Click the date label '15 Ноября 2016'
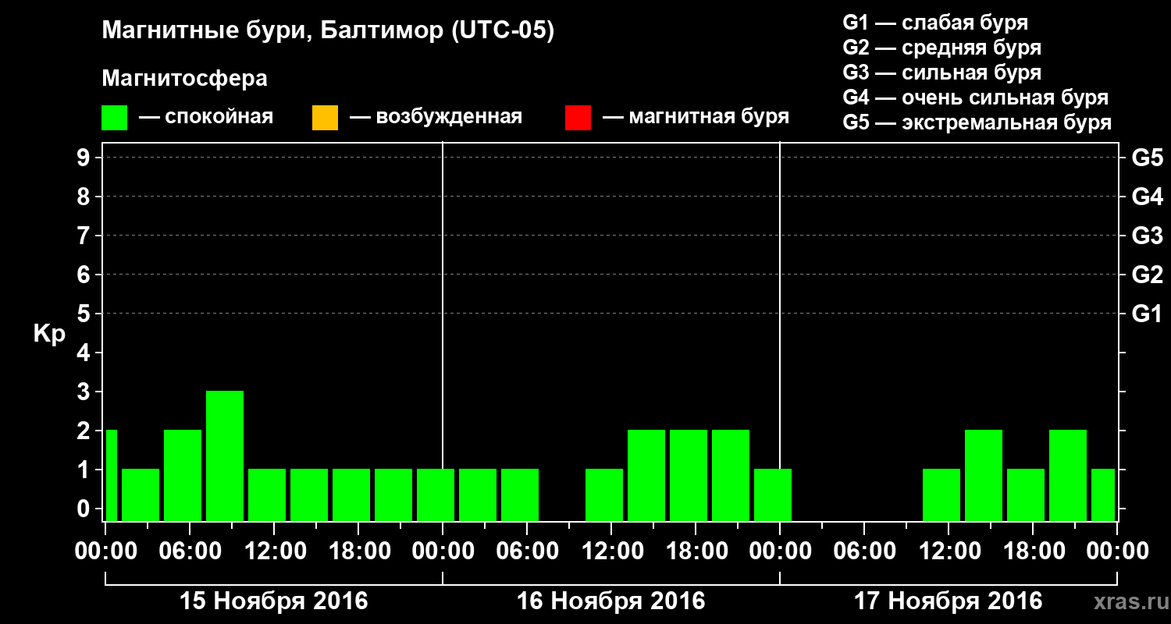1171x624 pixels. coord(274,601)
